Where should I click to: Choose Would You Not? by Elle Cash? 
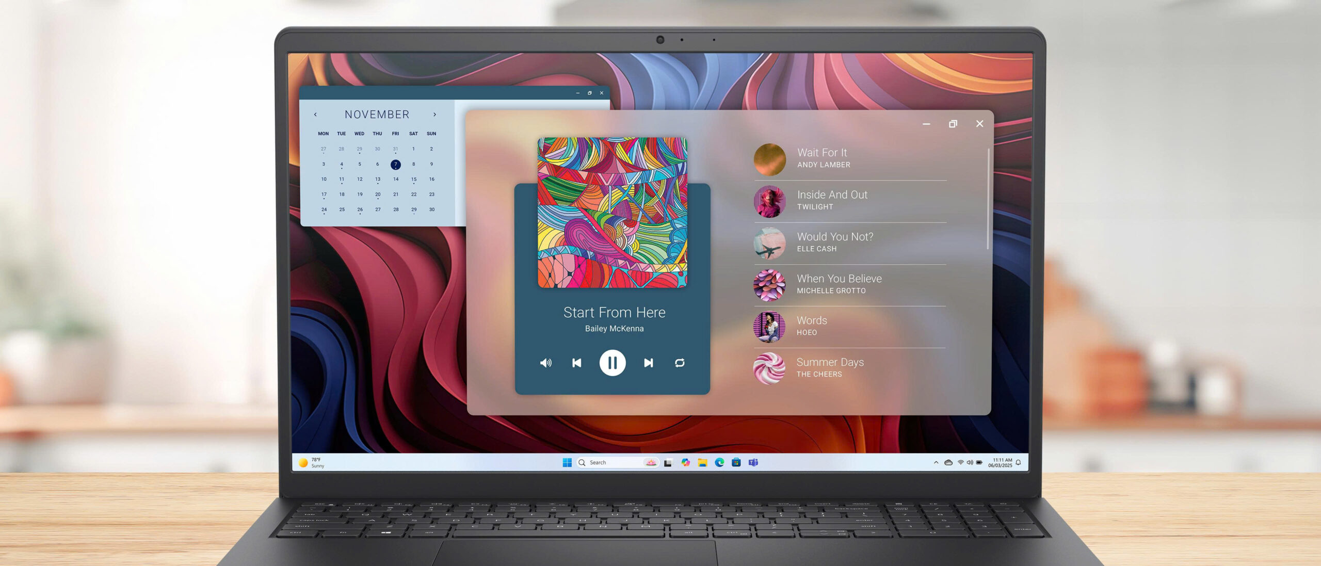tap(834, 241)
